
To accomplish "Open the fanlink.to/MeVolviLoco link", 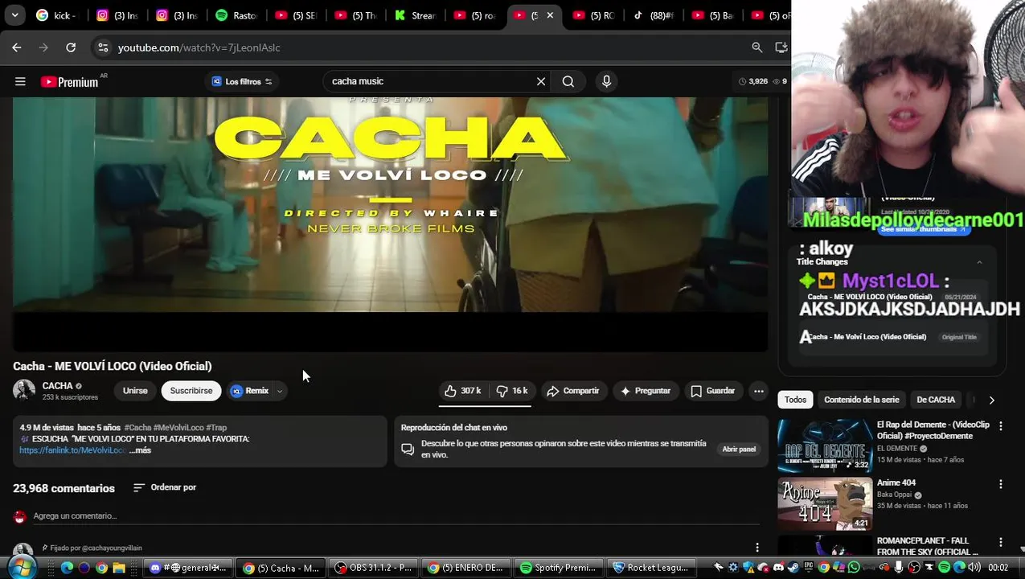I will coord(72,450).
